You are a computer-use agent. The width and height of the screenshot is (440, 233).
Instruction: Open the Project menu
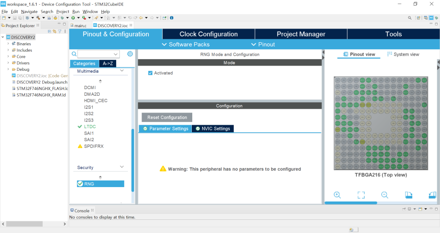coord(63,11)
